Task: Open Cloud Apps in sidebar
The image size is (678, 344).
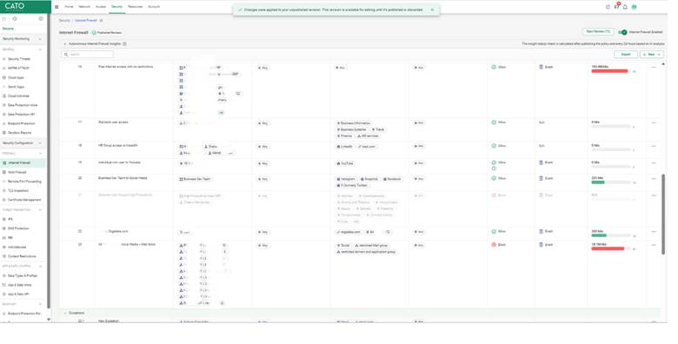Action: tap(16, 78)
